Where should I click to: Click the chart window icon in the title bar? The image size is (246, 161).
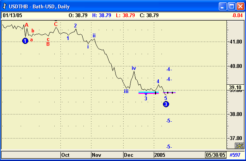(x=5, y=6)
